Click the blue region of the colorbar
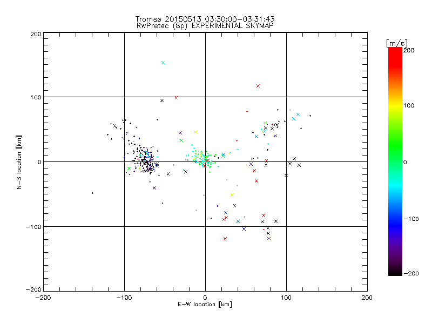 tap(395, 223)
